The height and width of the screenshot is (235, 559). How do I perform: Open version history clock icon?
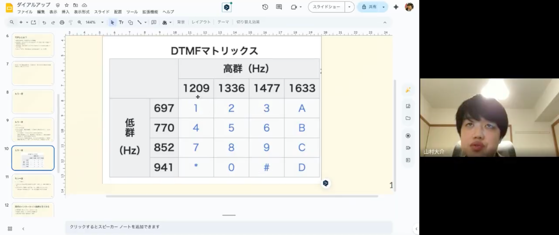(265, 7)
